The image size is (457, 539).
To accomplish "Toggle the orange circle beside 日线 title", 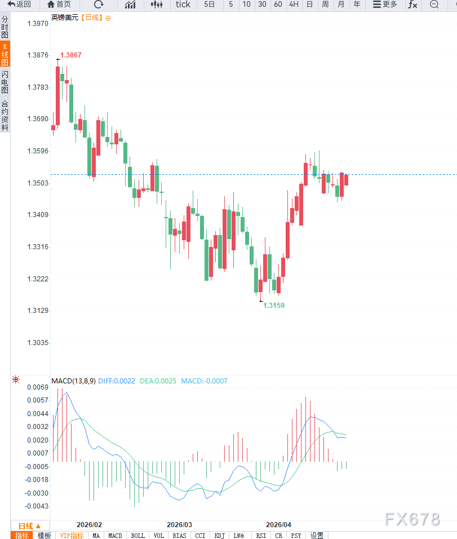I will point(108,18).
